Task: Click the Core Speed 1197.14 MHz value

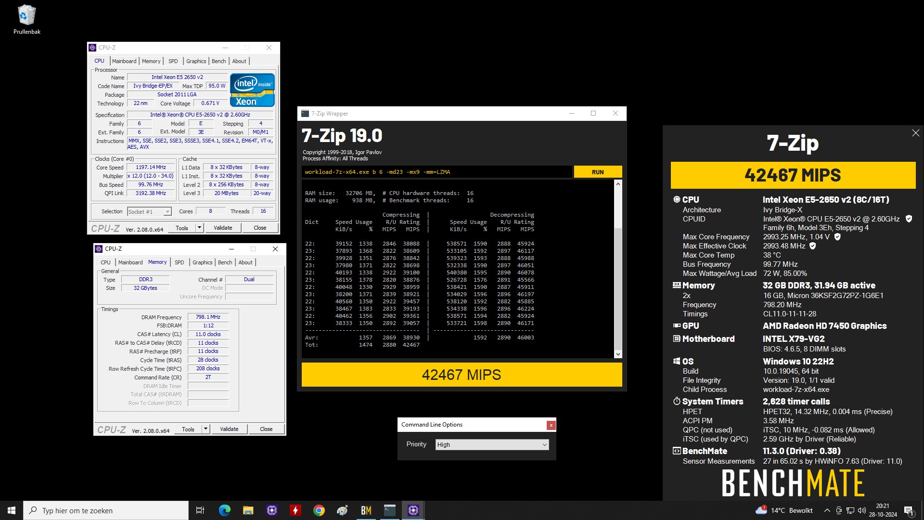Action: pos(150,168)
